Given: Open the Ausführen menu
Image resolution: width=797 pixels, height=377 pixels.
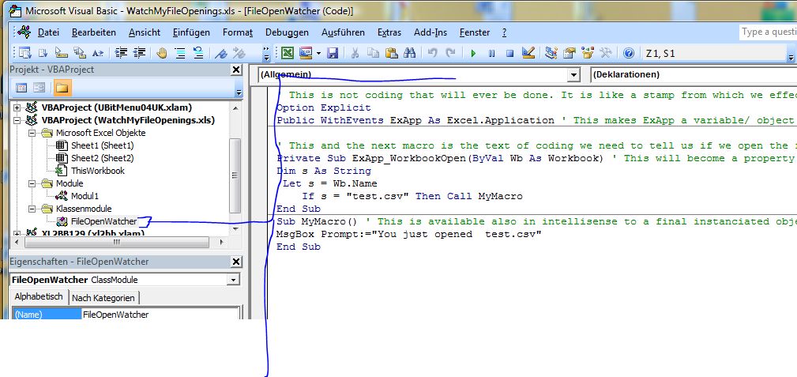Looking at the screenshot, I should click(x=343, y=32).
